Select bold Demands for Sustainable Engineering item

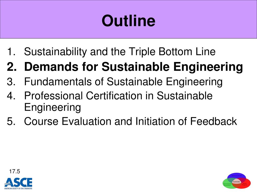point(134,66)
